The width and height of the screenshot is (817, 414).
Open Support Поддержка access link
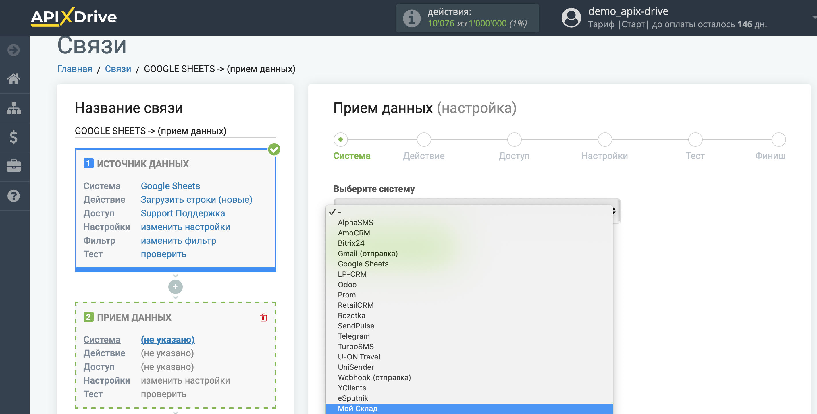pos(183,213)
